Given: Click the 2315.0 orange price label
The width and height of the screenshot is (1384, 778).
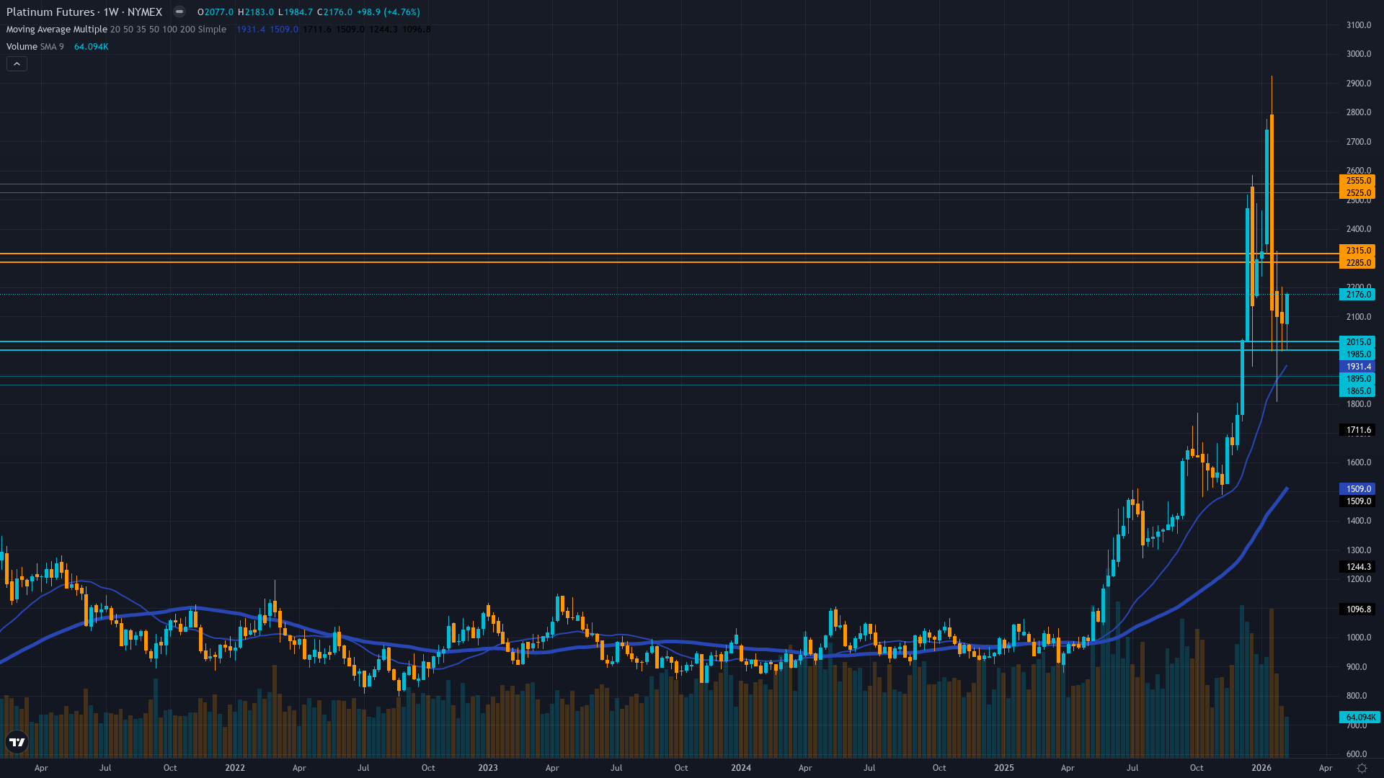Looking at the screenshot, I should [1357, 251].
